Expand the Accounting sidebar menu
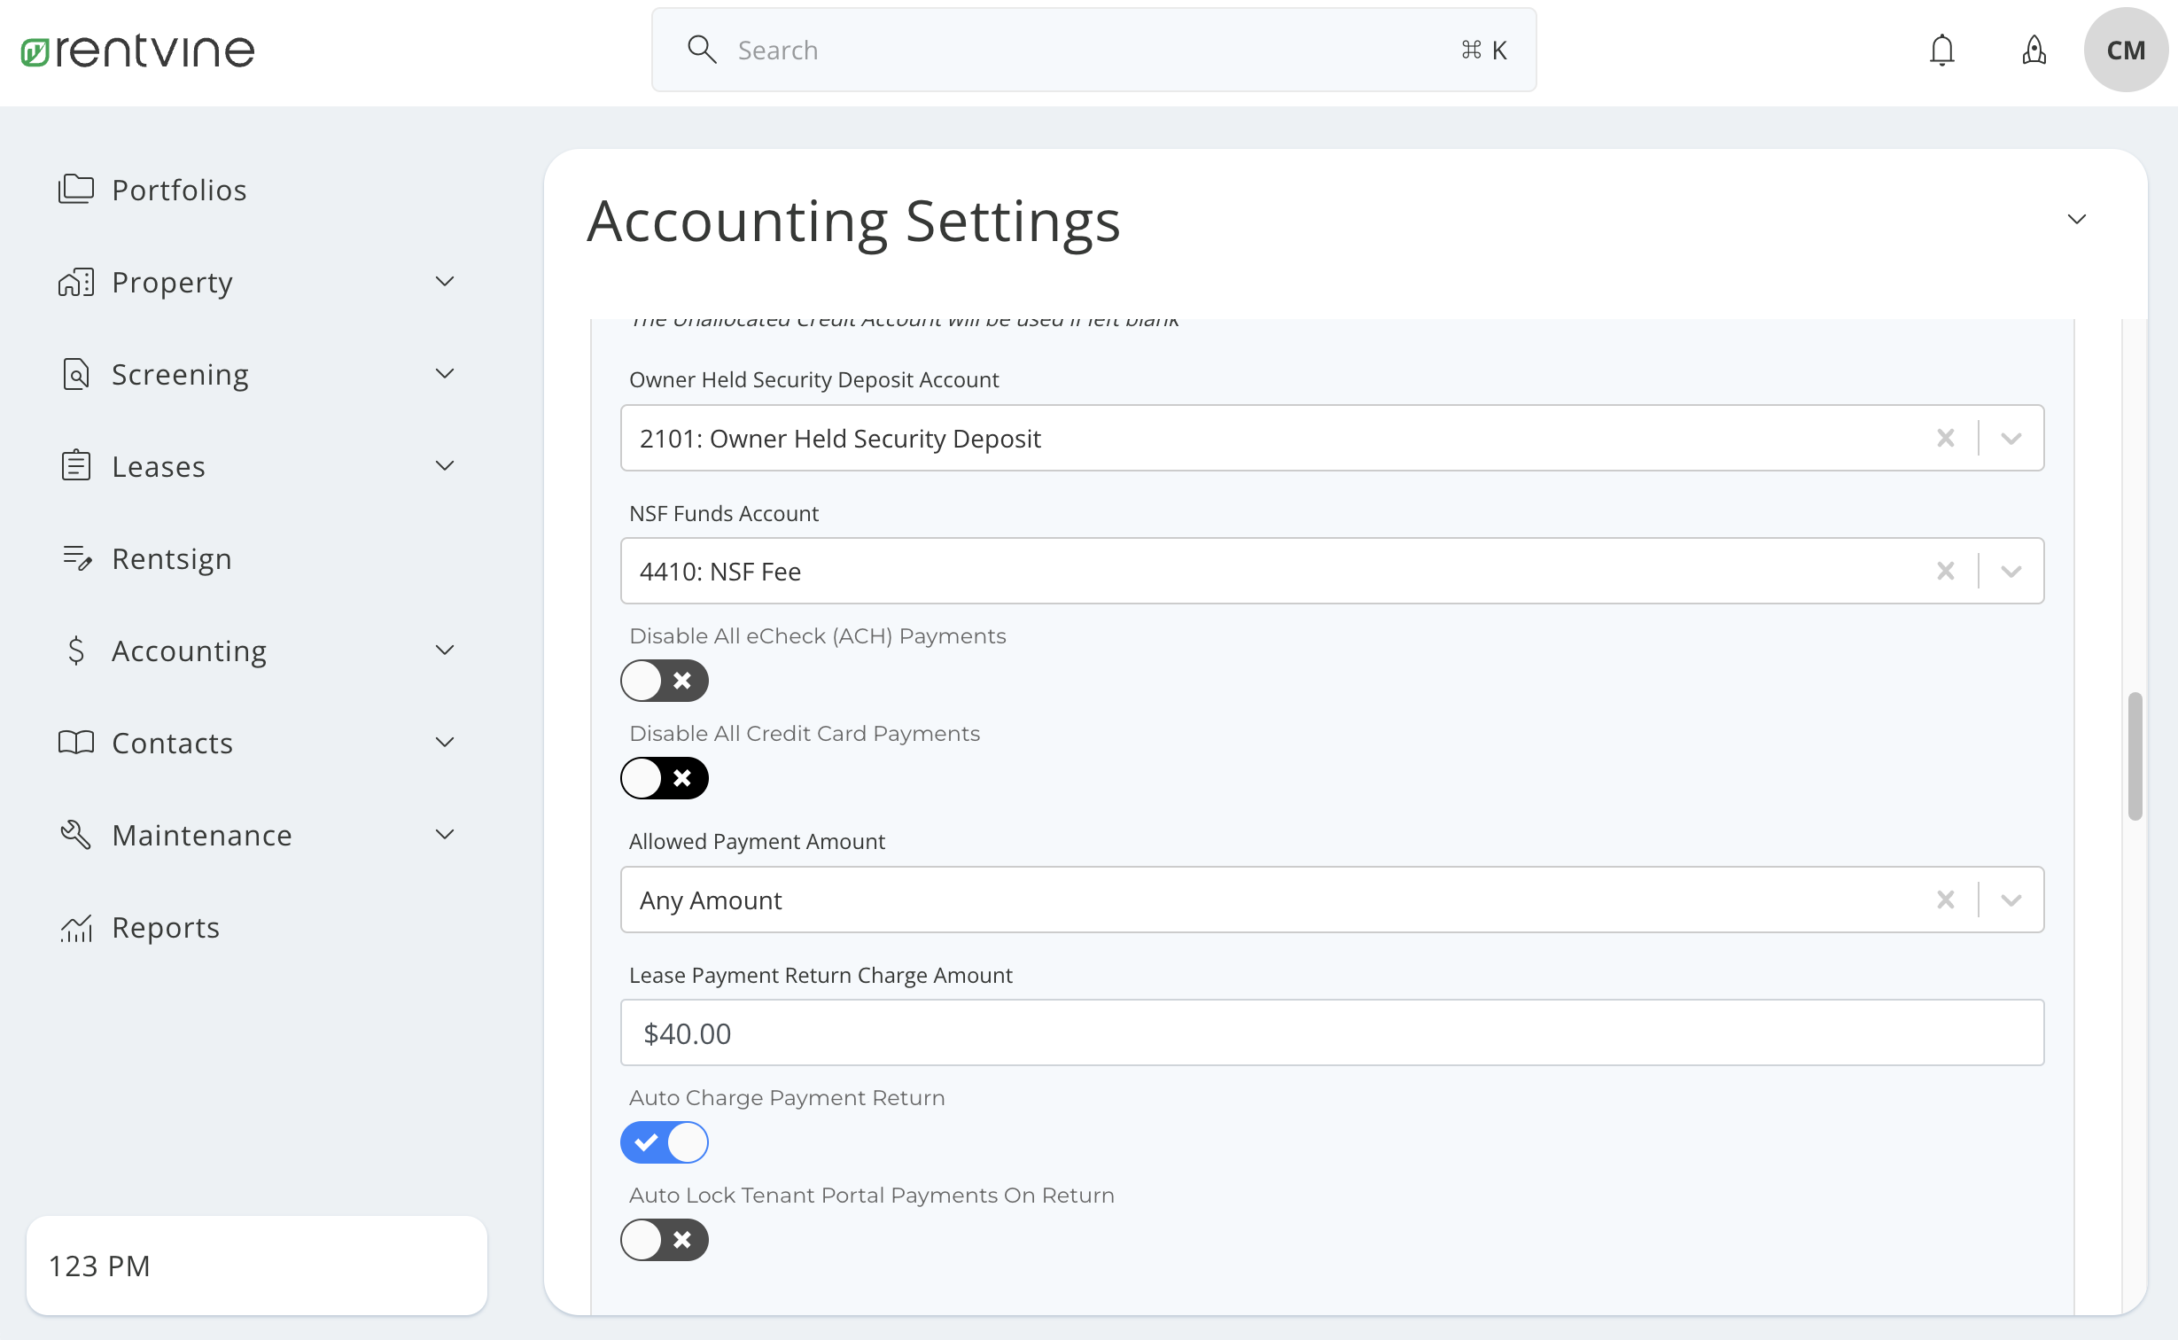 coord(445,651)
